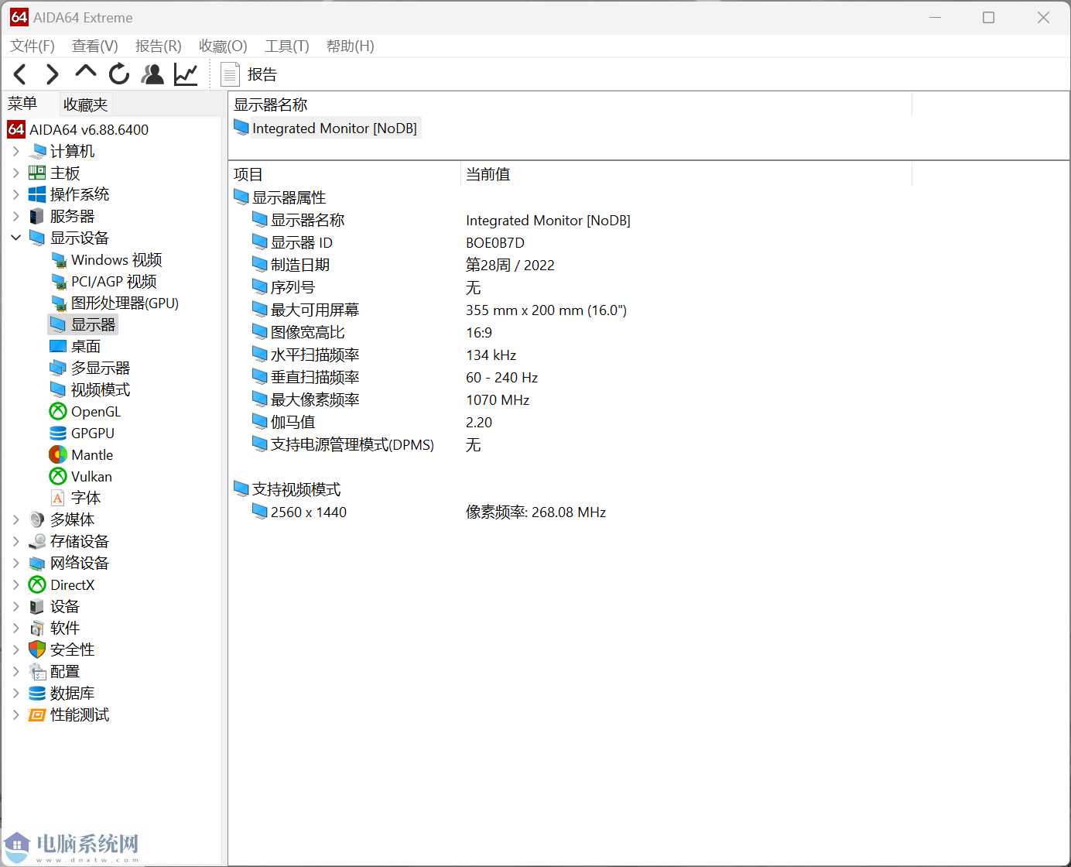Click the Back navigation arrow
Image resolution: width=1071 pixels, height=867 pixels.
(20, 74)
